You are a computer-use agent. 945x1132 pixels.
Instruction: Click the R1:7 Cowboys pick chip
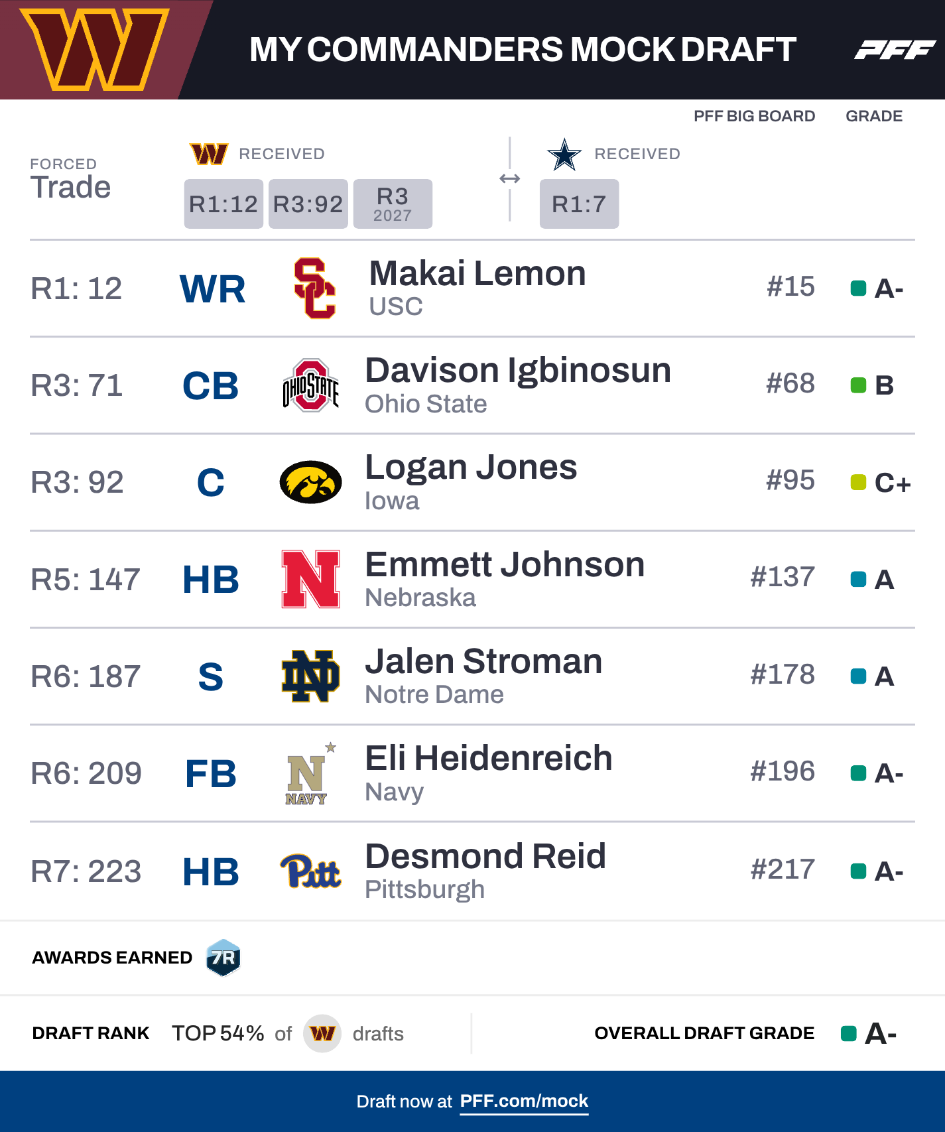click(579, 204)
